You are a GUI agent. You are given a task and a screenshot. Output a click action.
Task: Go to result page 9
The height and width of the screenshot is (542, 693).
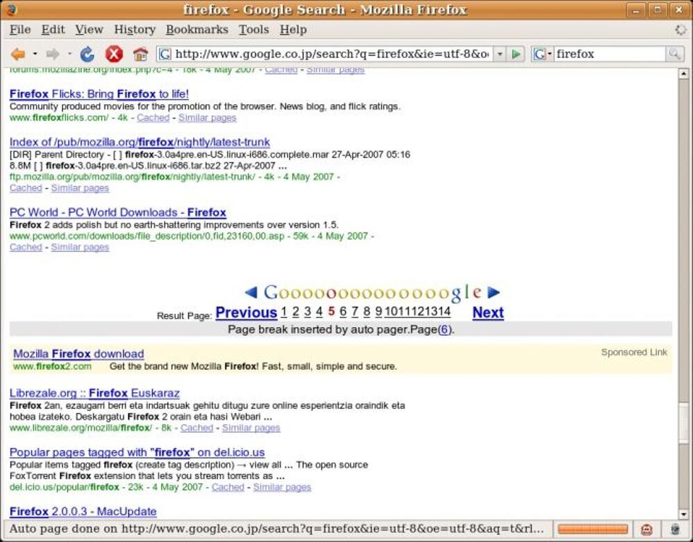[x=378, y=312]
